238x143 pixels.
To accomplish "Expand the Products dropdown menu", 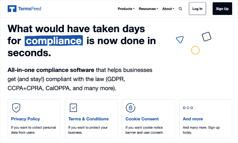I will [x=126, y=9].
